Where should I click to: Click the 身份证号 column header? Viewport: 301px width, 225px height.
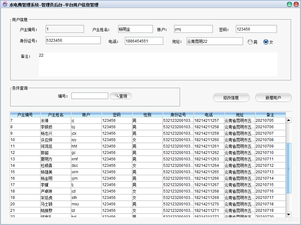tap(178, 115)
